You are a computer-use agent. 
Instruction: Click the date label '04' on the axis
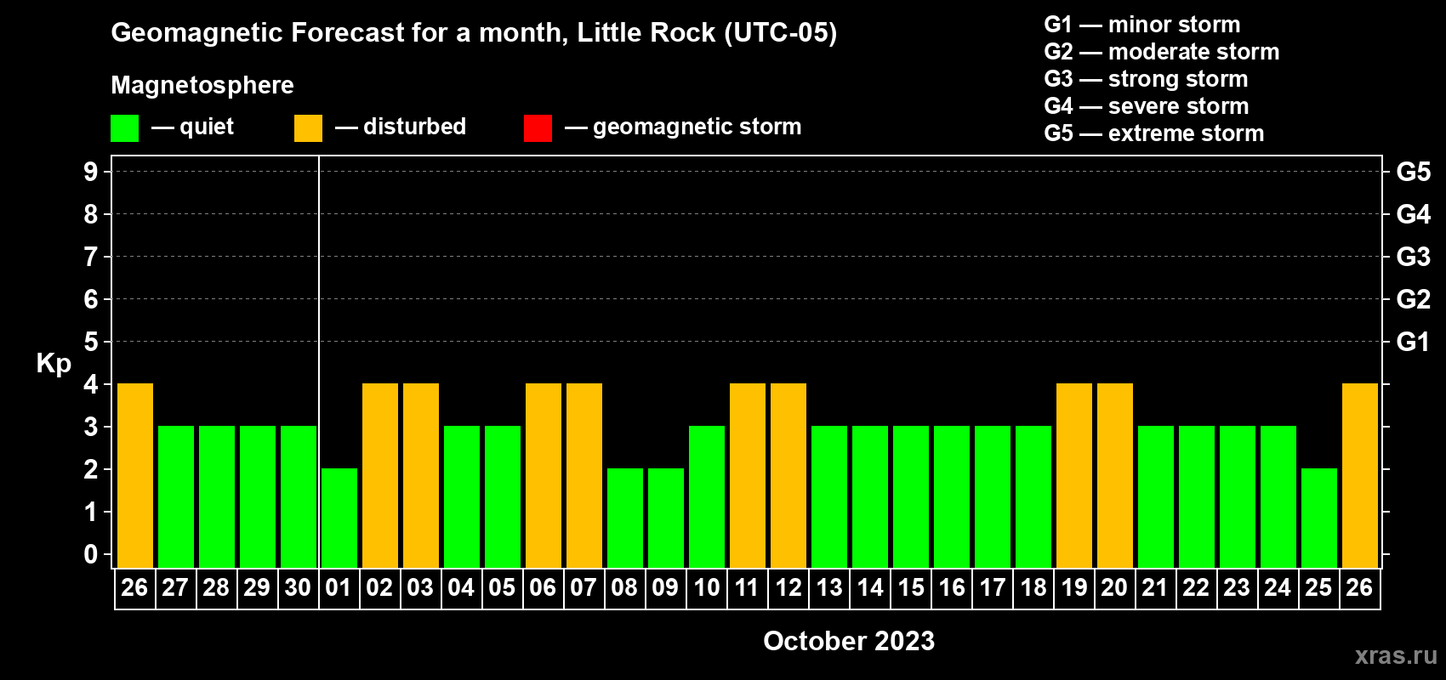point(461,587)
